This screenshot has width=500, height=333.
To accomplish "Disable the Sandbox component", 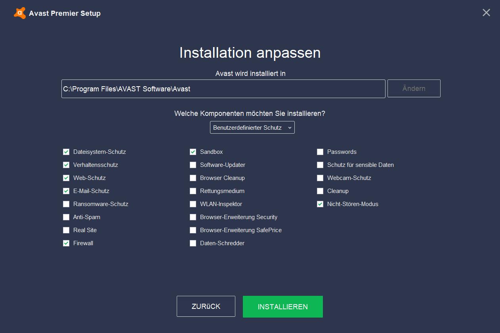I will point(193,152).
